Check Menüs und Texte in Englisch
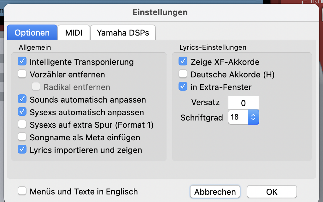Screen dimensions: 323x202 [22, 191]
